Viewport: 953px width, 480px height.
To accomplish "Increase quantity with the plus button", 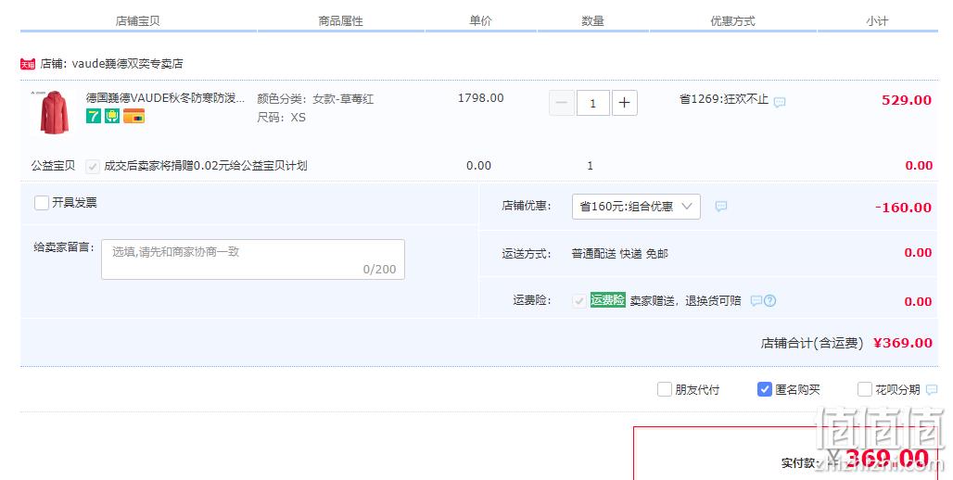I will [x=624, y=103].
